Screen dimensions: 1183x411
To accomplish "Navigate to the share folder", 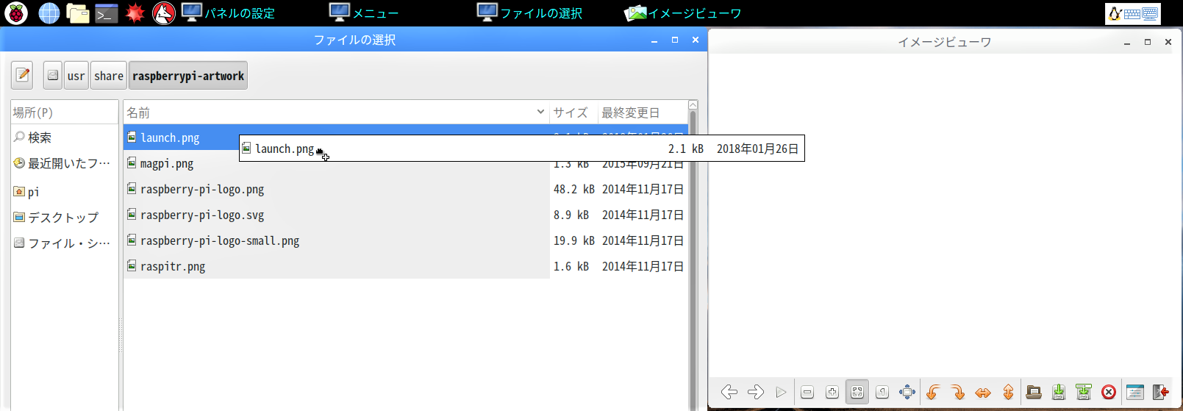I will [109, 75].
